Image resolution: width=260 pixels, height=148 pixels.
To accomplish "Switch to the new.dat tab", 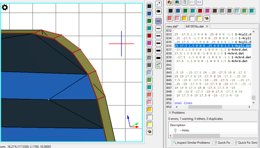I will (x=172, y=26).
